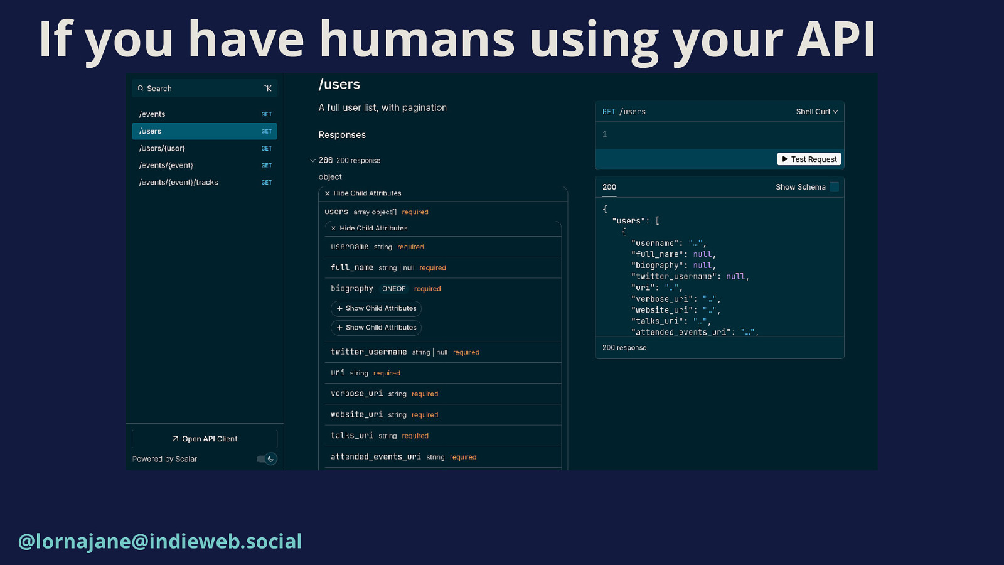Select the 200 response tab
The height and width of the screenshot is (565, 1004).
(x=609, y=187)
